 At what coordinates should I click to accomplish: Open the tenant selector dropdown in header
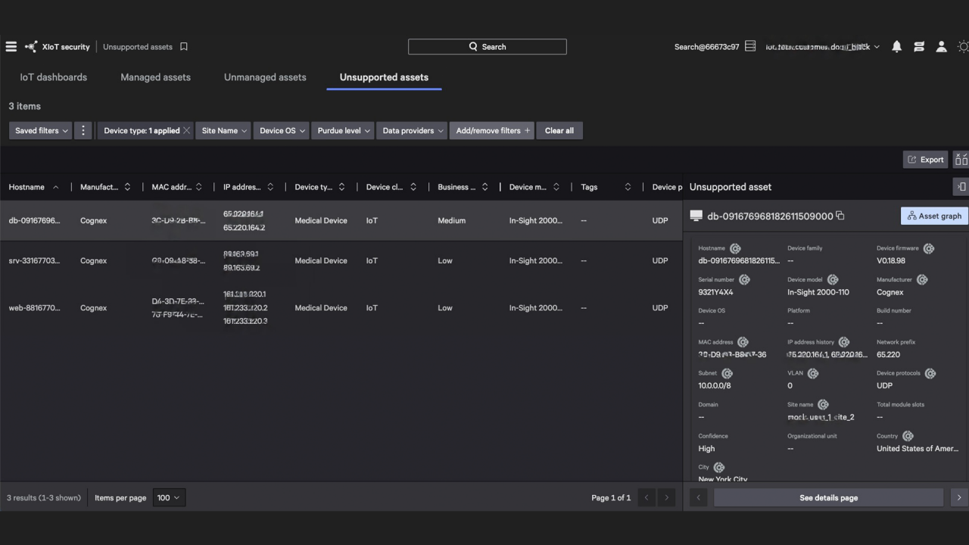(822, 47)
